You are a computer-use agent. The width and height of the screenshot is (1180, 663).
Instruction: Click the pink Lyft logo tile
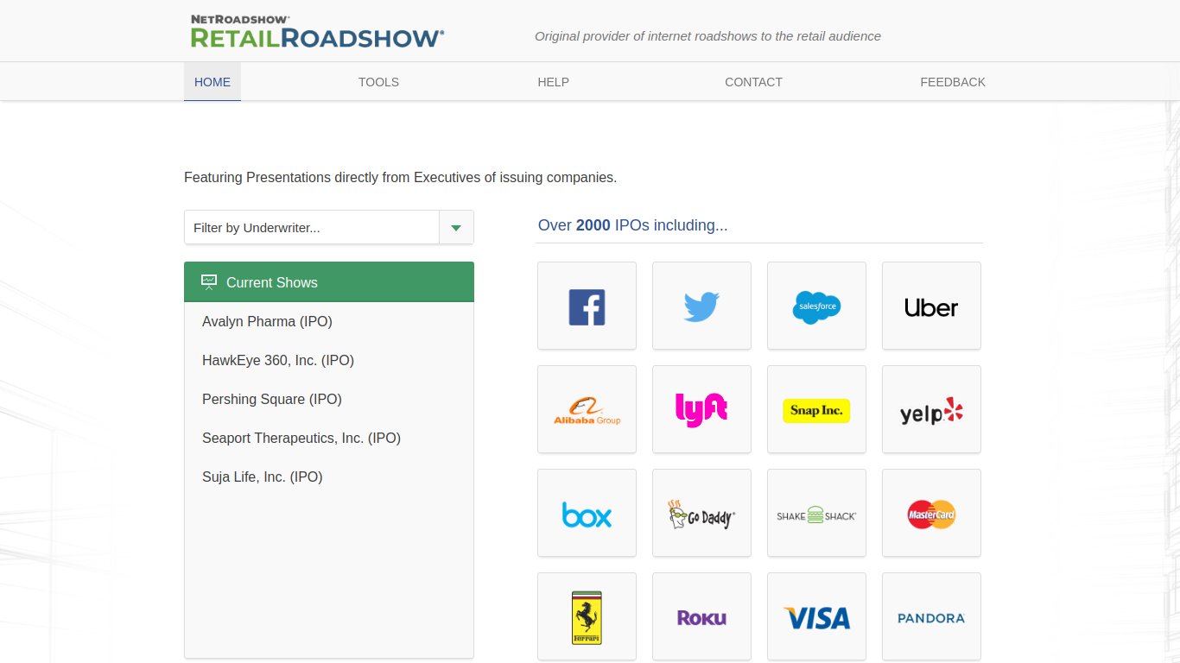(701, 409)
